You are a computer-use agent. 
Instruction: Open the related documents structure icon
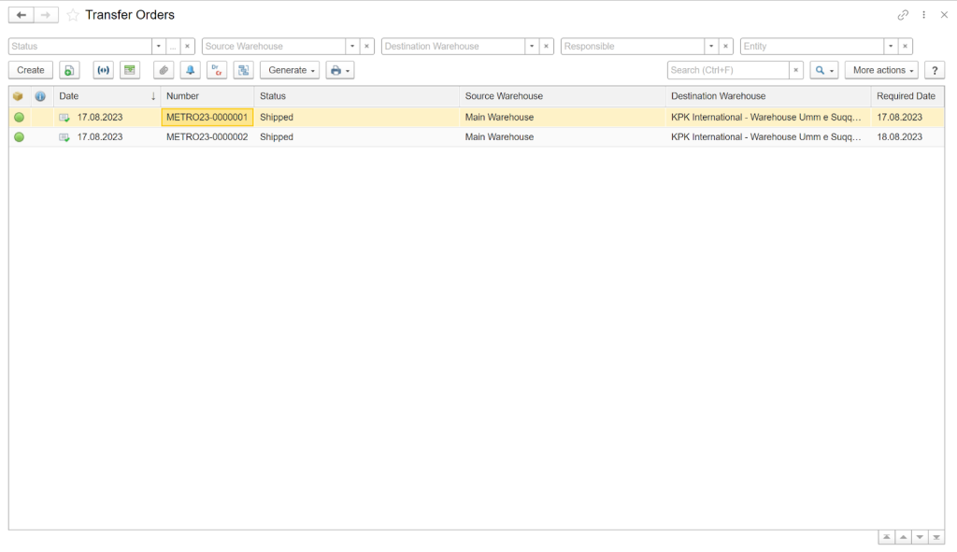(243, 70)
